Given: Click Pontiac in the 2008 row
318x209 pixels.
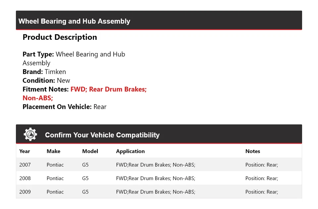Looking at the screenshot, I should pyautogui.click(x=55, y=178).
